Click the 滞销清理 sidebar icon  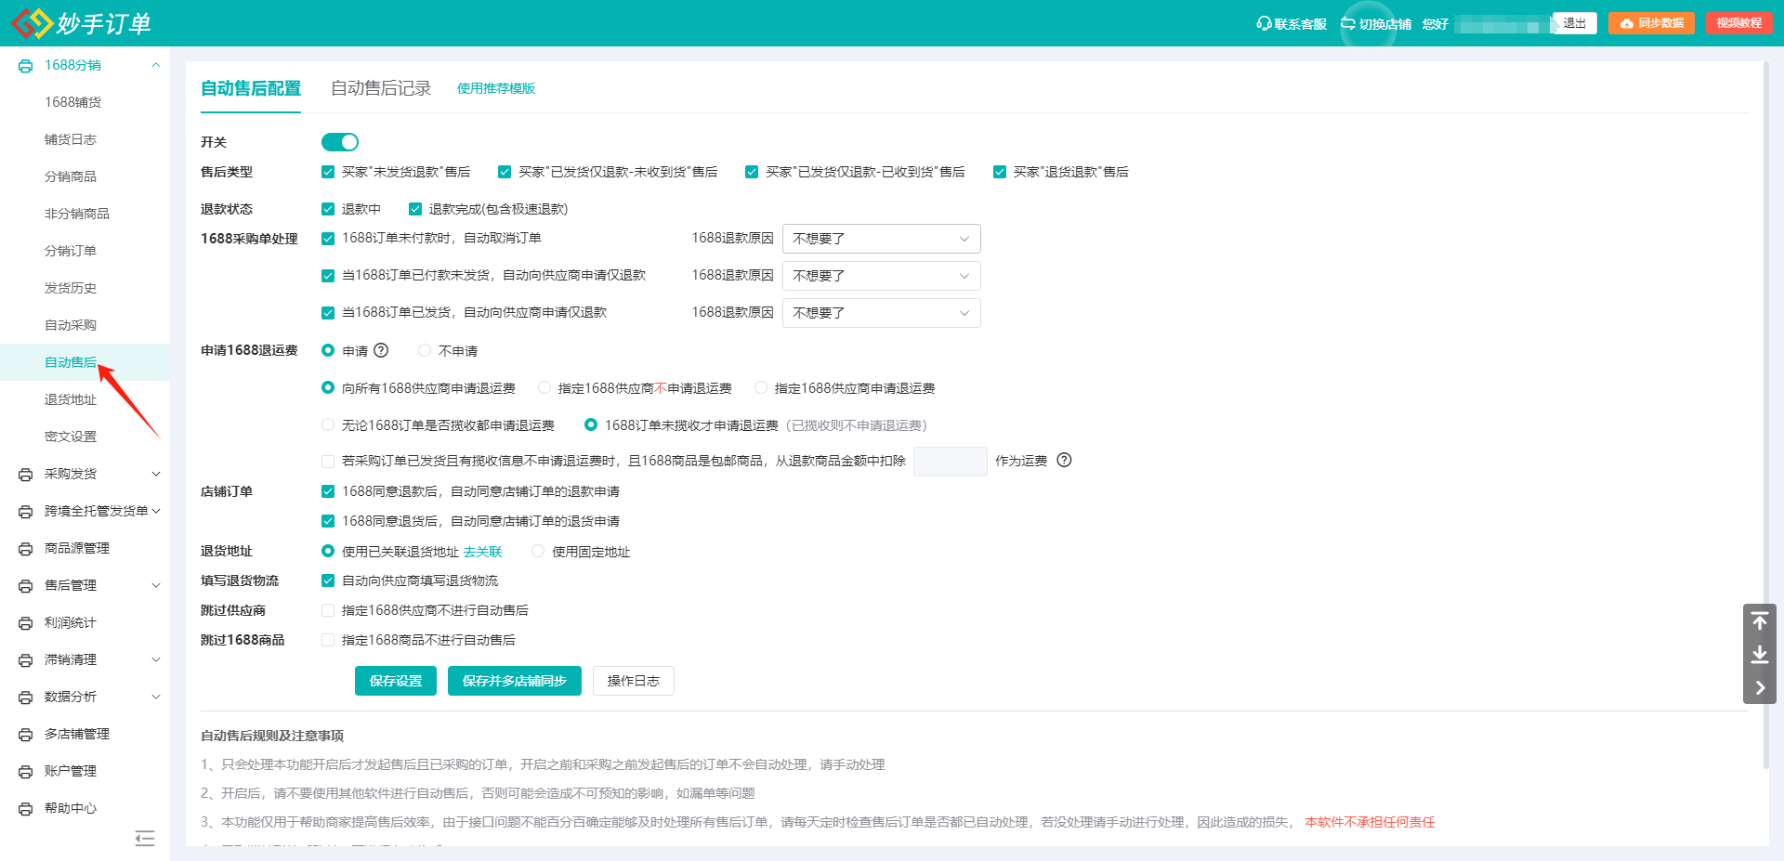26,660
